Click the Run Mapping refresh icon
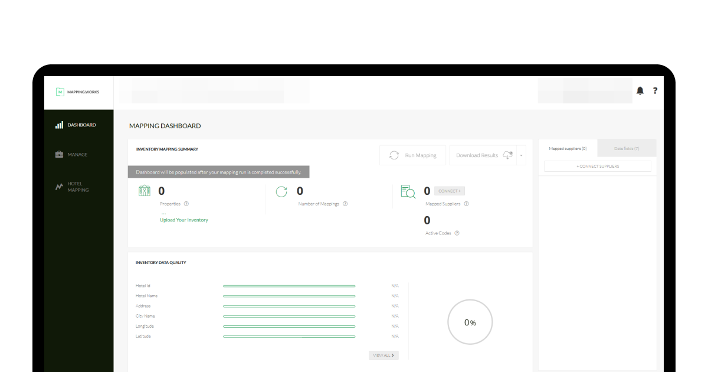This screenshot has width=708, height=372. pyautogui.click(x=394, y=155)
